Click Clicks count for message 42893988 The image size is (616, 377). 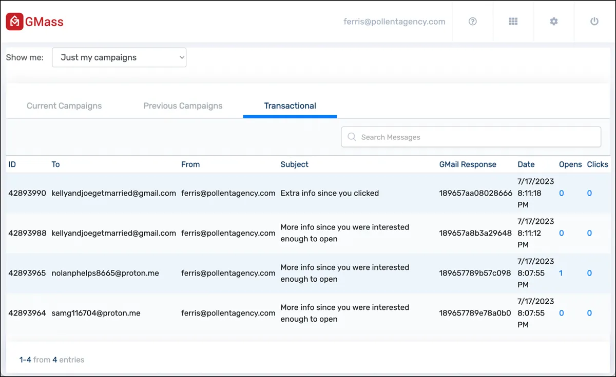[x=589, y=233]
